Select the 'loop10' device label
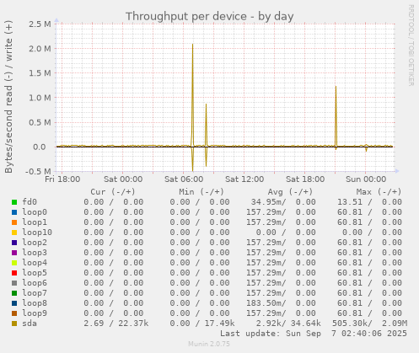419x353 pixels. click(37, 233)
